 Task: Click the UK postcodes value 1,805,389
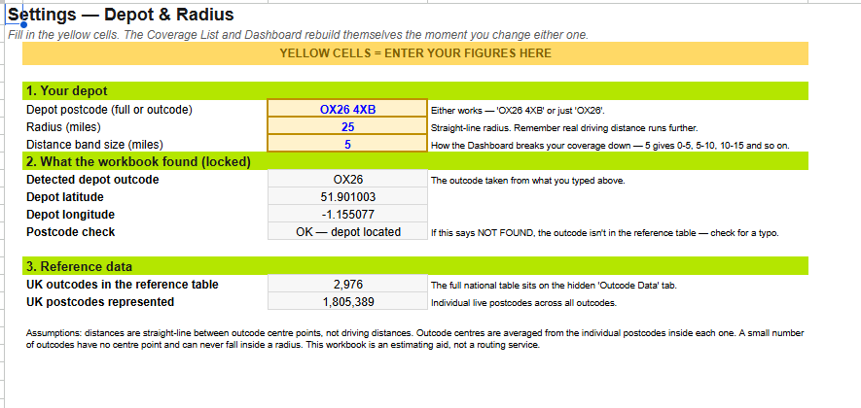pyautogui.click(x=347, y=301)
